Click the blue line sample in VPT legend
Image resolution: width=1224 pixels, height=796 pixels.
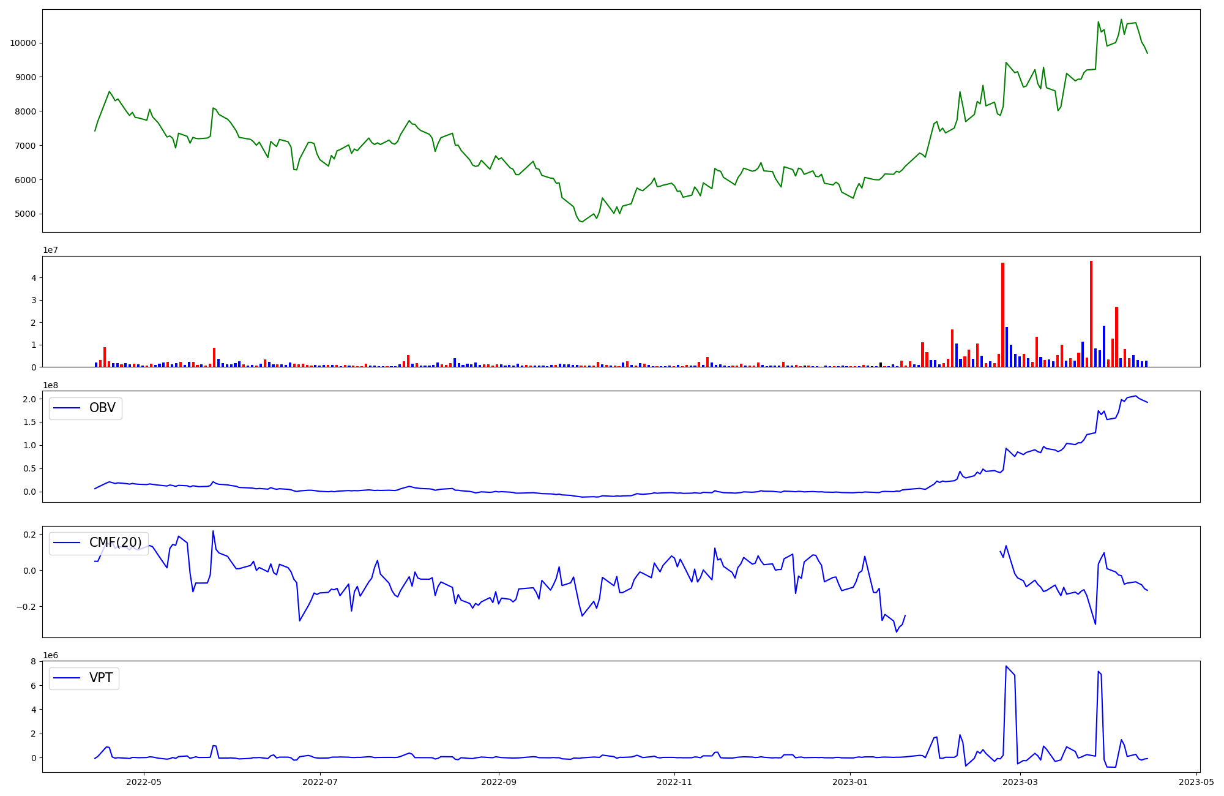tap(67, 678)
